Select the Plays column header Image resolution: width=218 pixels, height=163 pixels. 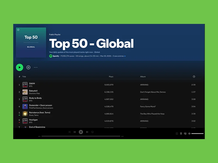(x=111, y=77)
